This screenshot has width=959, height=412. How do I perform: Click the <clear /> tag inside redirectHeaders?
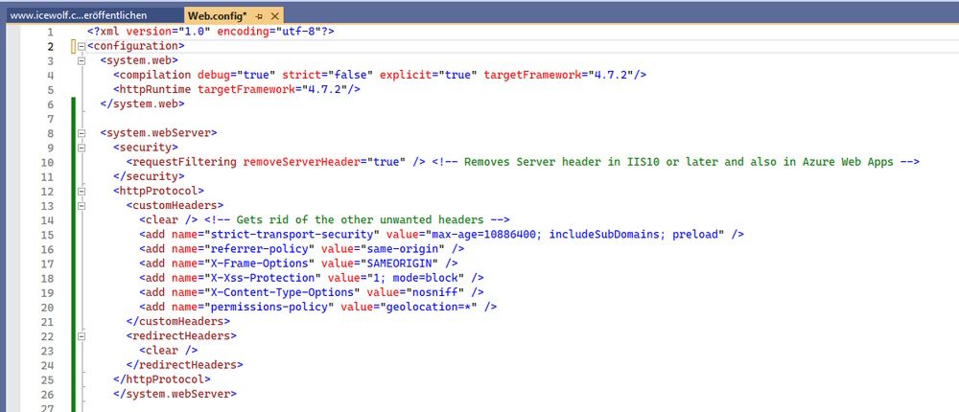168,351
